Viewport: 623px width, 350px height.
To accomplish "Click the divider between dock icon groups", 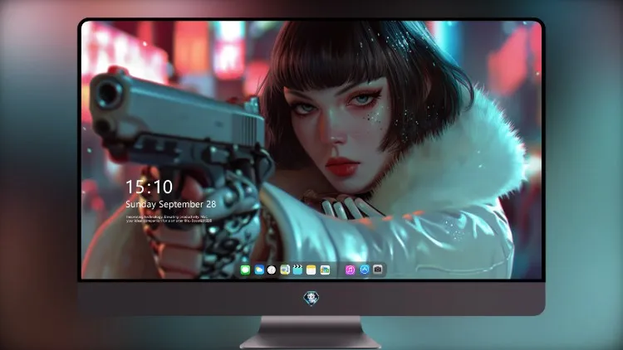I will coord(337,270).
